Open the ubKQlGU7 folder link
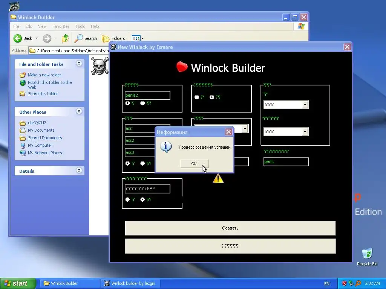Screen dimensions: 386x289 [37, 123]
